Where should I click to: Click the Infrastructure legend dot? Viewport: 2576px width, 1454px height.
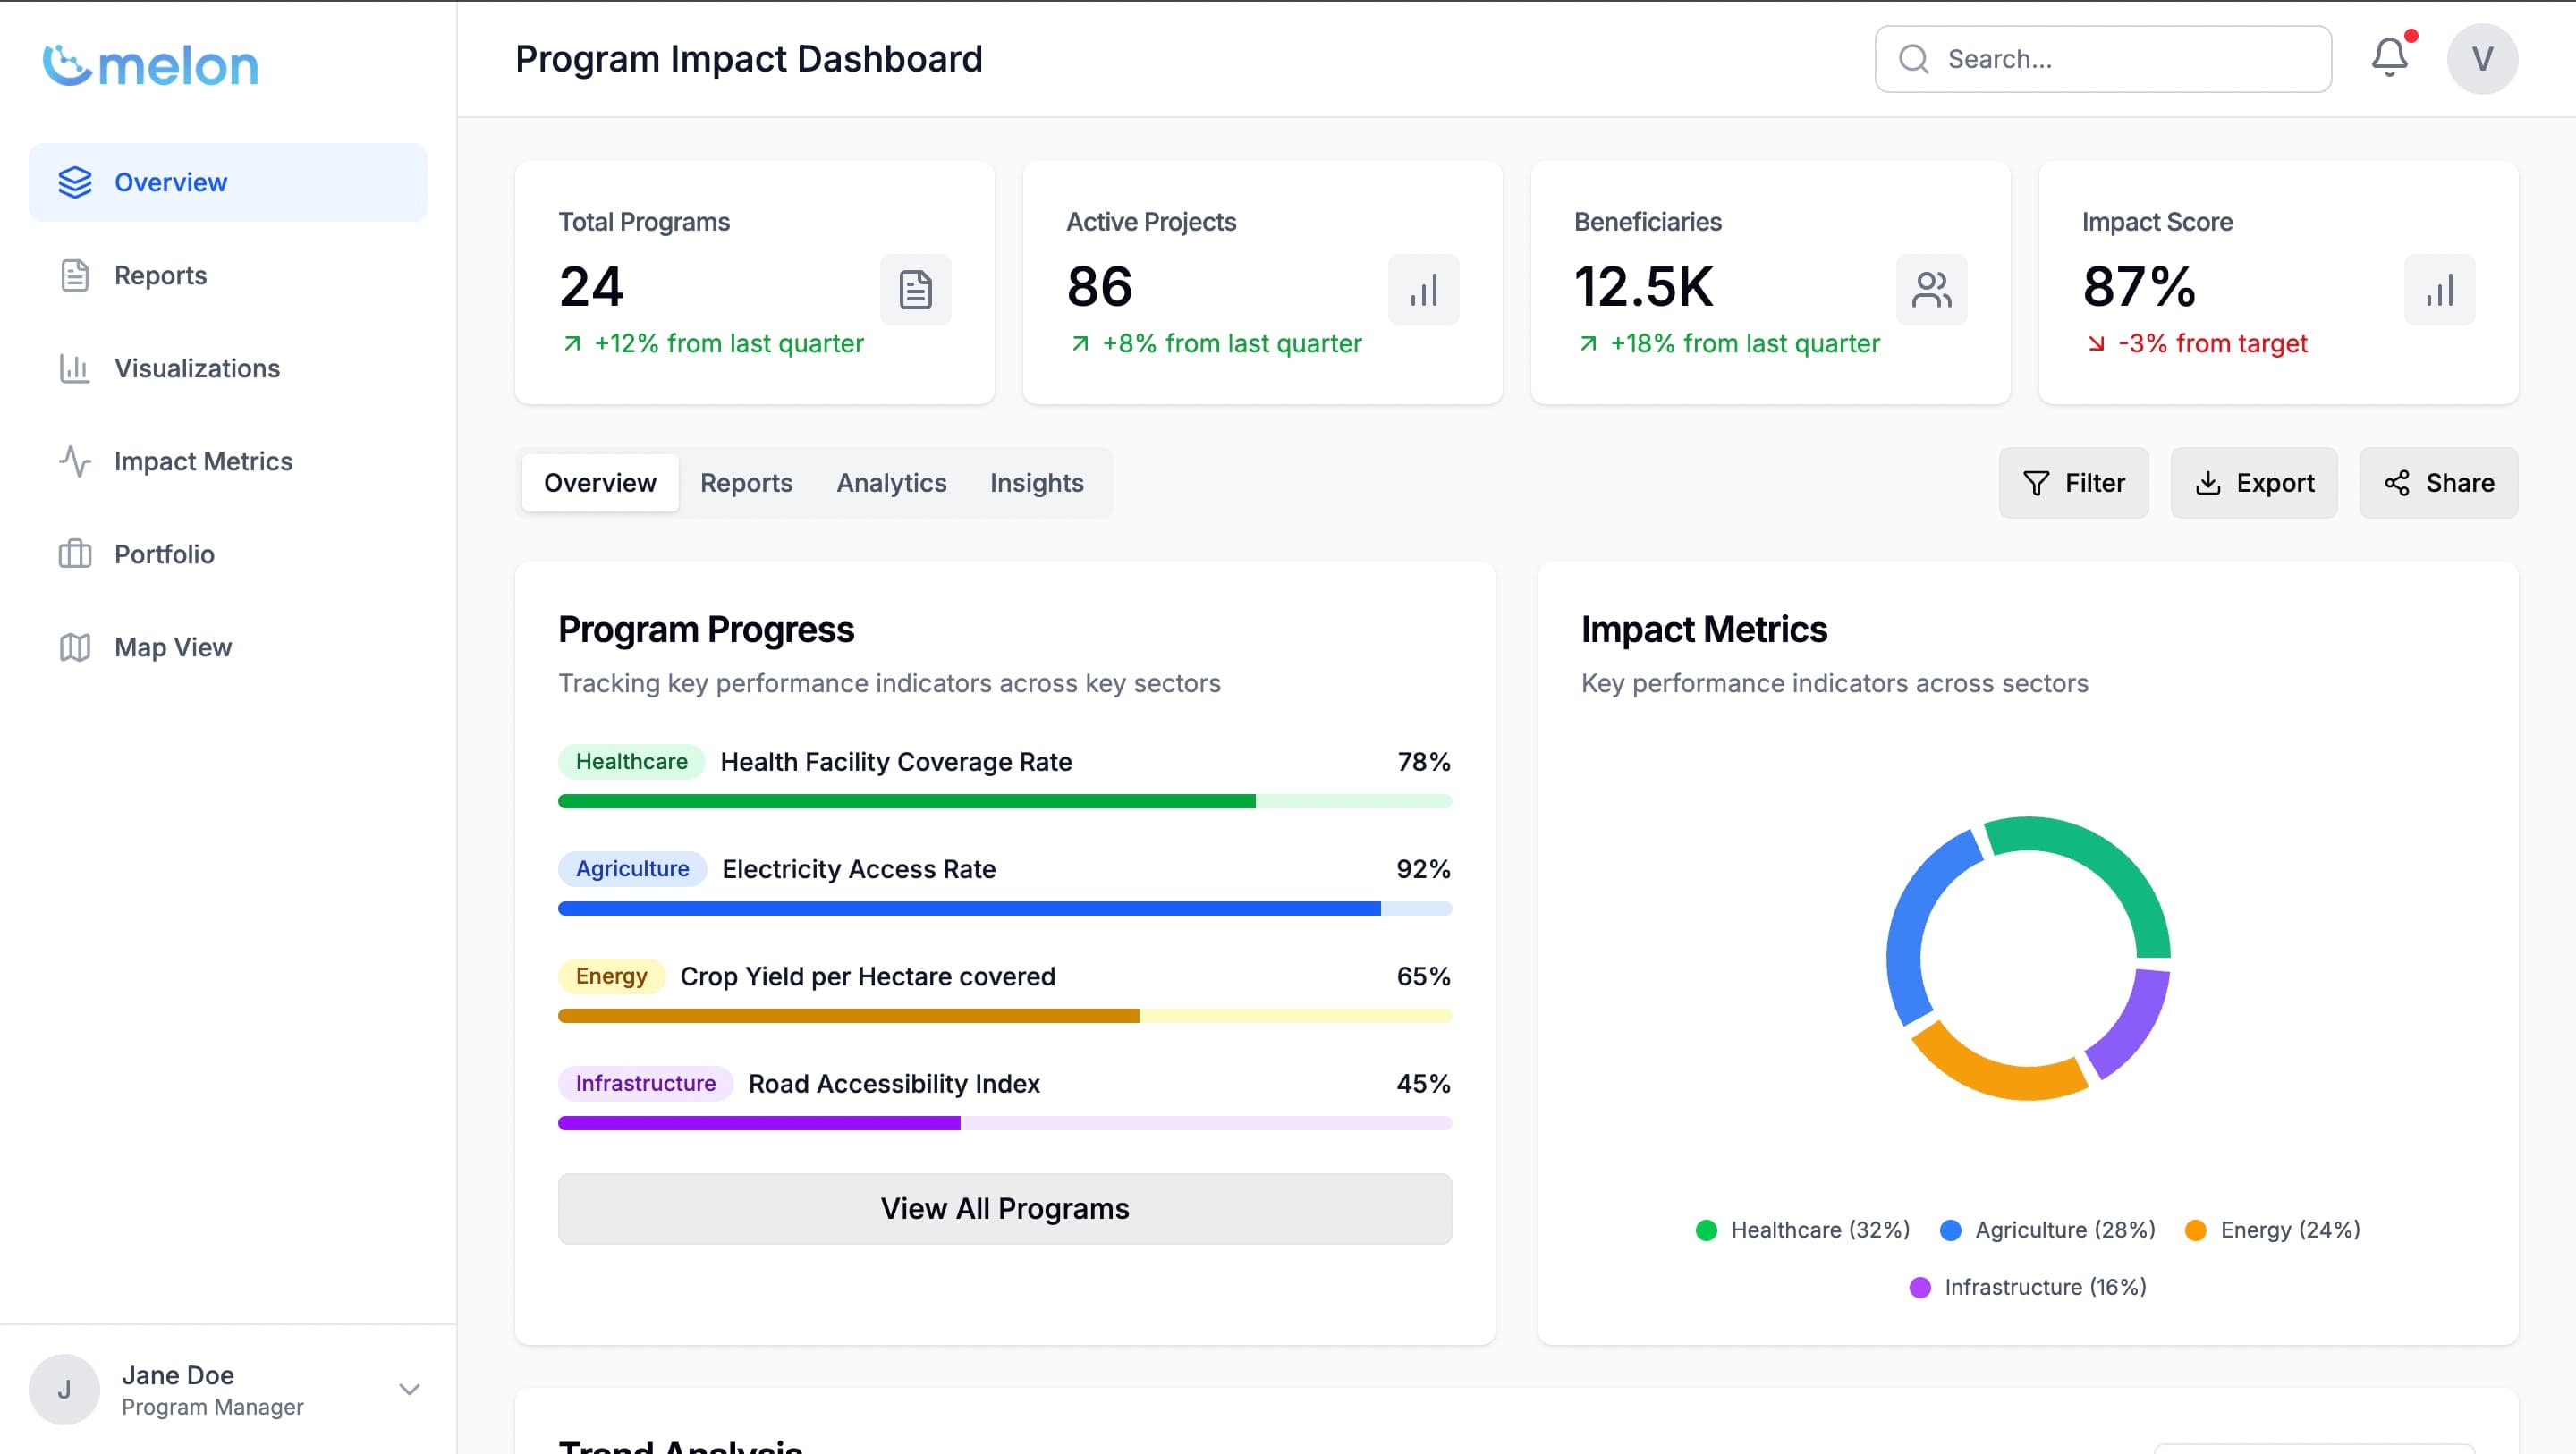[1920, 1287]
